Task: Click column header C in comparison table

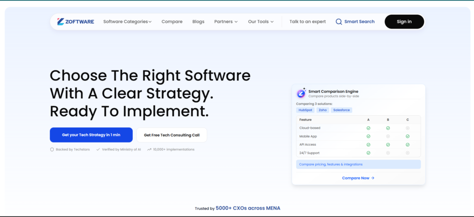Action: point(407,120)
